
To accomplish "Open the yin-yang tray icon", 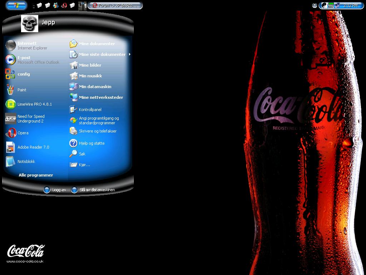I will (x=324, y=5).
